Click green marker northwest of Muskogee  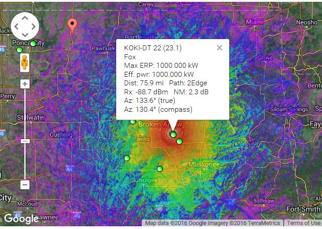(x=179, y=141)
